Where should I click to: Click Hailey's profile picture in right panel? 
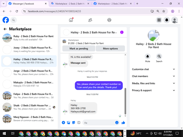point(153,35)
